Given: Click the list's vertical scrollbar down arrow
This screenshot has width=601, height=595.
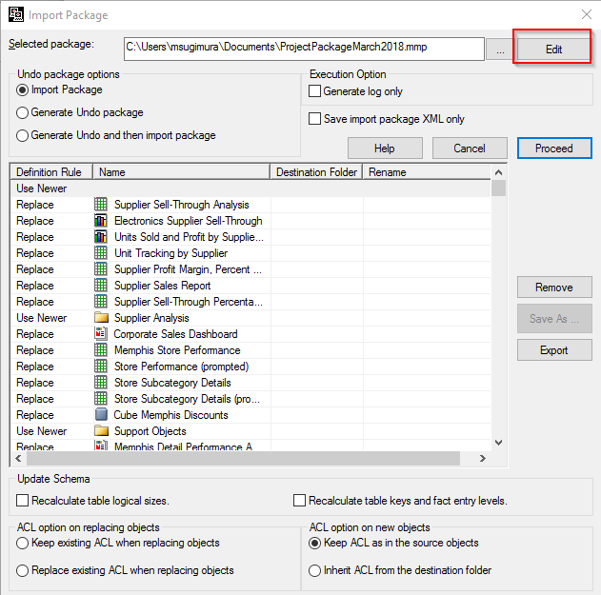Looking at the screenshot, I should coord(498,442).
